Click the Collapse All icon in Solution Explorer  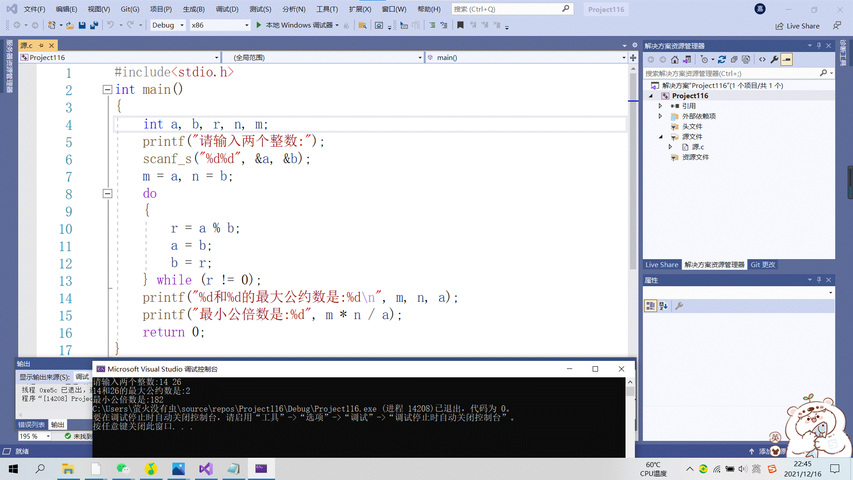734,60
